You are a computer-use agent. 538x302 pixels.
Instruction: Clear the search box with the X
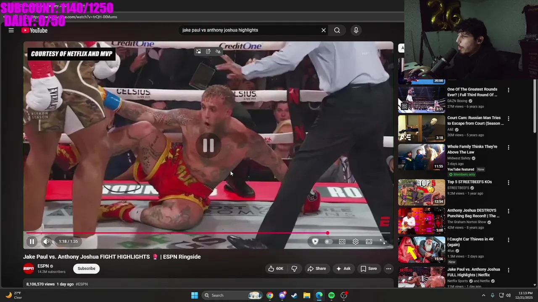324,30
